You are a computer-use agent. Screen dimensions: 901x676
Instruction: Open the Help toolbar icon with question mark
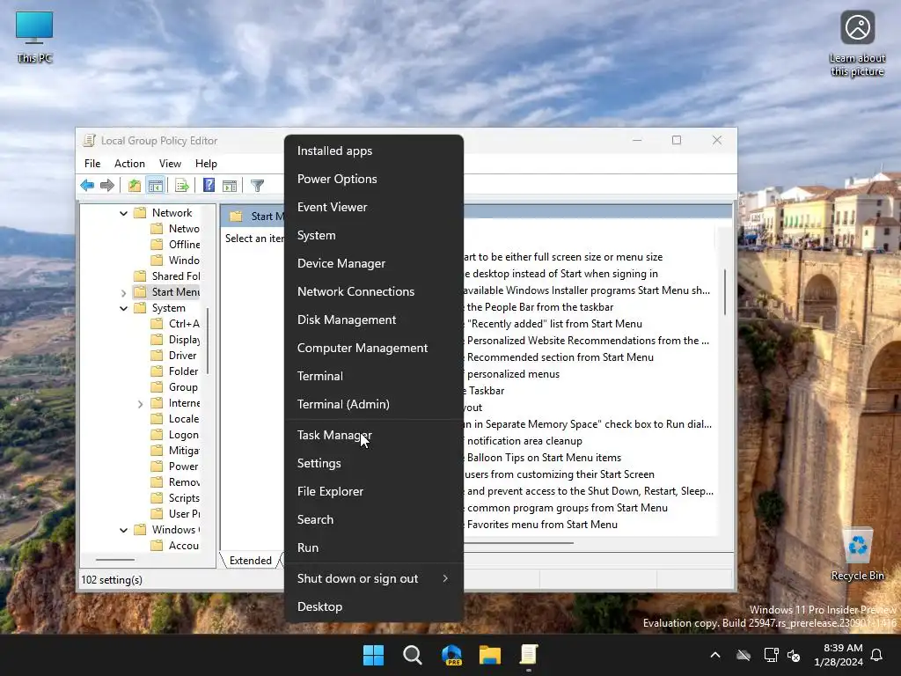pyautogui.click(x=209, y=185)
